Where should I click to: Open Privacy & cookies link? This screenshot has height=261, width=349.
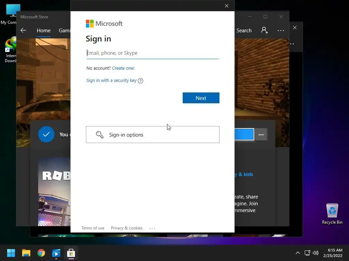click(x=127, y=228)
